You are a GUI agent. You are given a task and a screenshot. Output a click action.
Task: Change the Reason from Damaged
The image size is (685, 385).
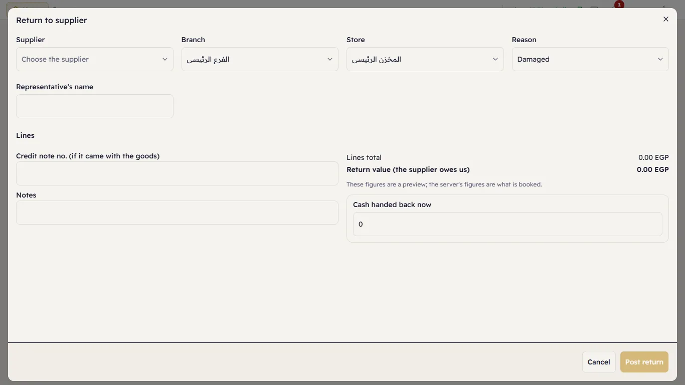click(590, 59)
